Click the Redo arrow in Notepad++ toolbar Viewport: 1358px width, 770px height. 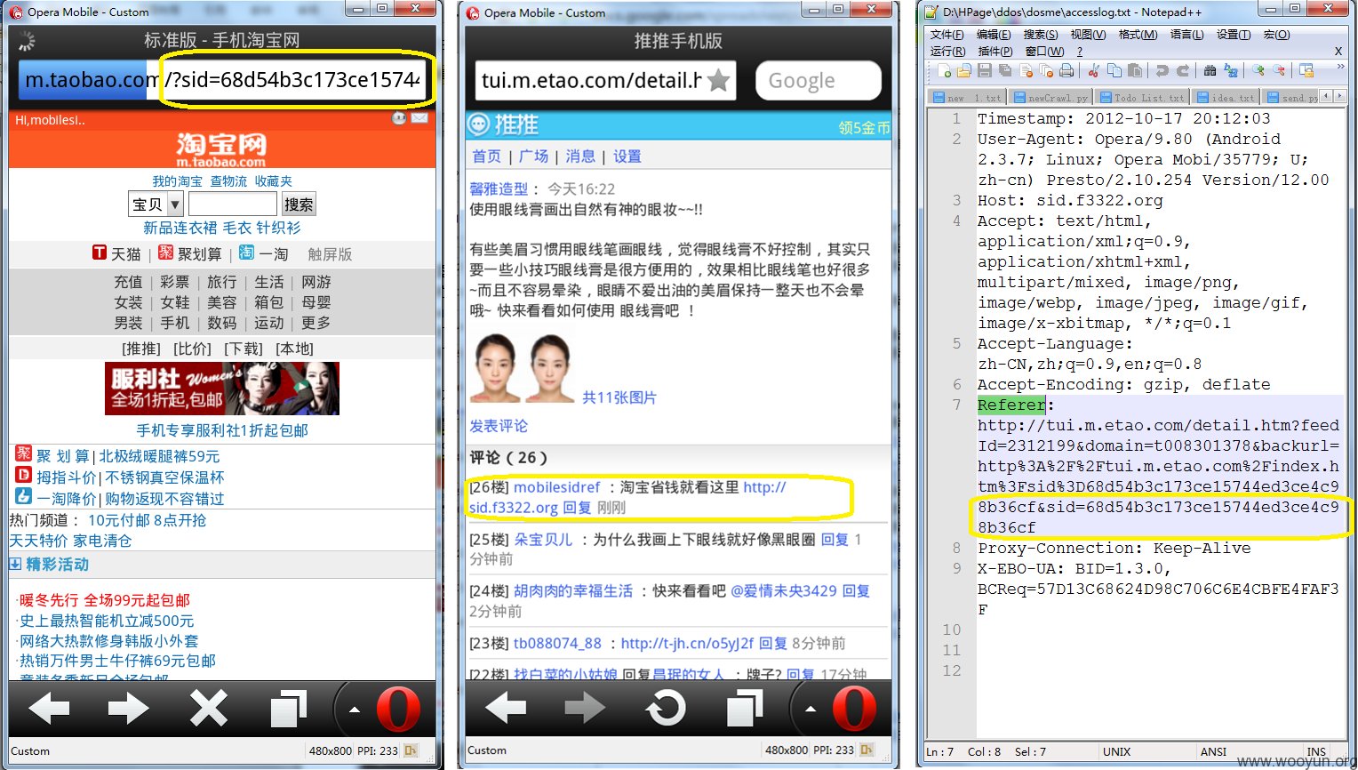[1183, 70]
